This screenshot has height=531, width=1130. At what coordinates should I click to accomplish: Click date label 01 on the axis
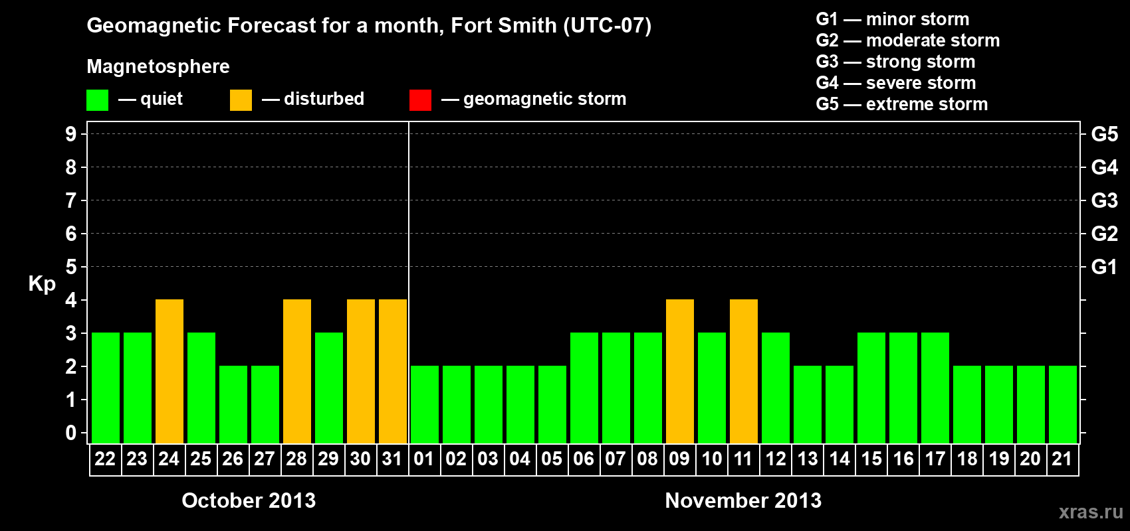coord(424,459)
